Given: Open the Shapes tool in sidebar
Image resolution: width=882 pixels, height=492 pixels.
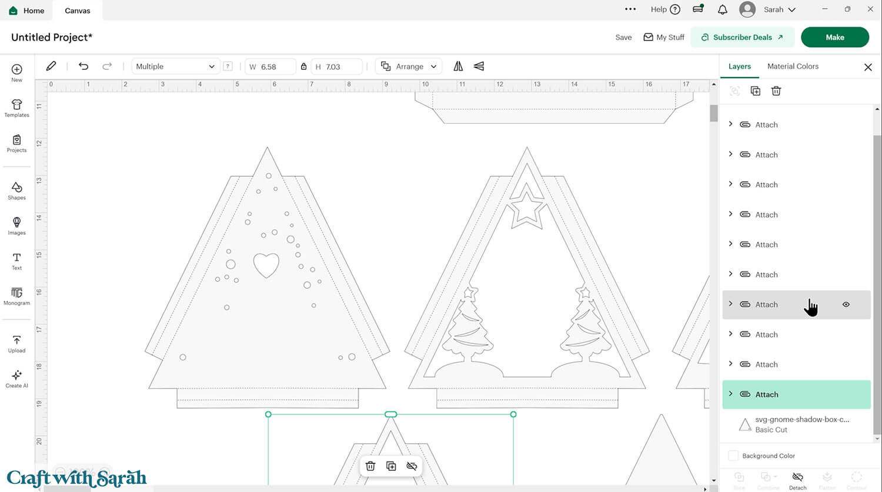Looking at the screenshot, I should 16,190.
